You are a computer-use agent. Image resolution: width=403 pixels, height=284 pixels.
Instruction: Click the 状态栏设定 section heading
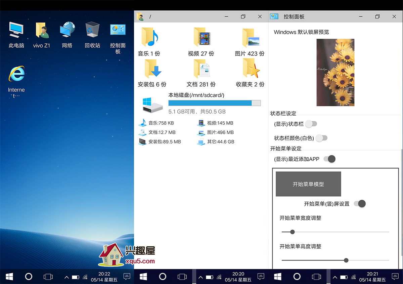[x=283, y=113]
